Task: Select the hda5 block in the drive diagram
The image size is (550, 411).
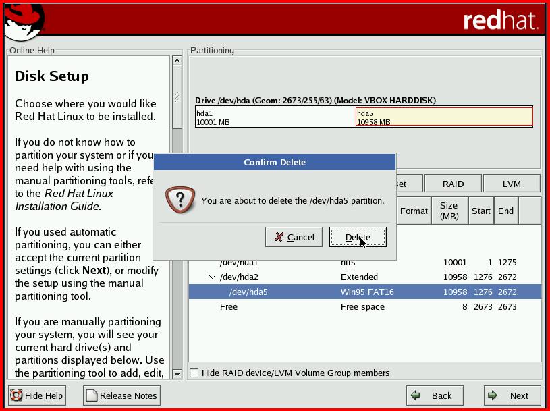Action: (x=444, y=117)
